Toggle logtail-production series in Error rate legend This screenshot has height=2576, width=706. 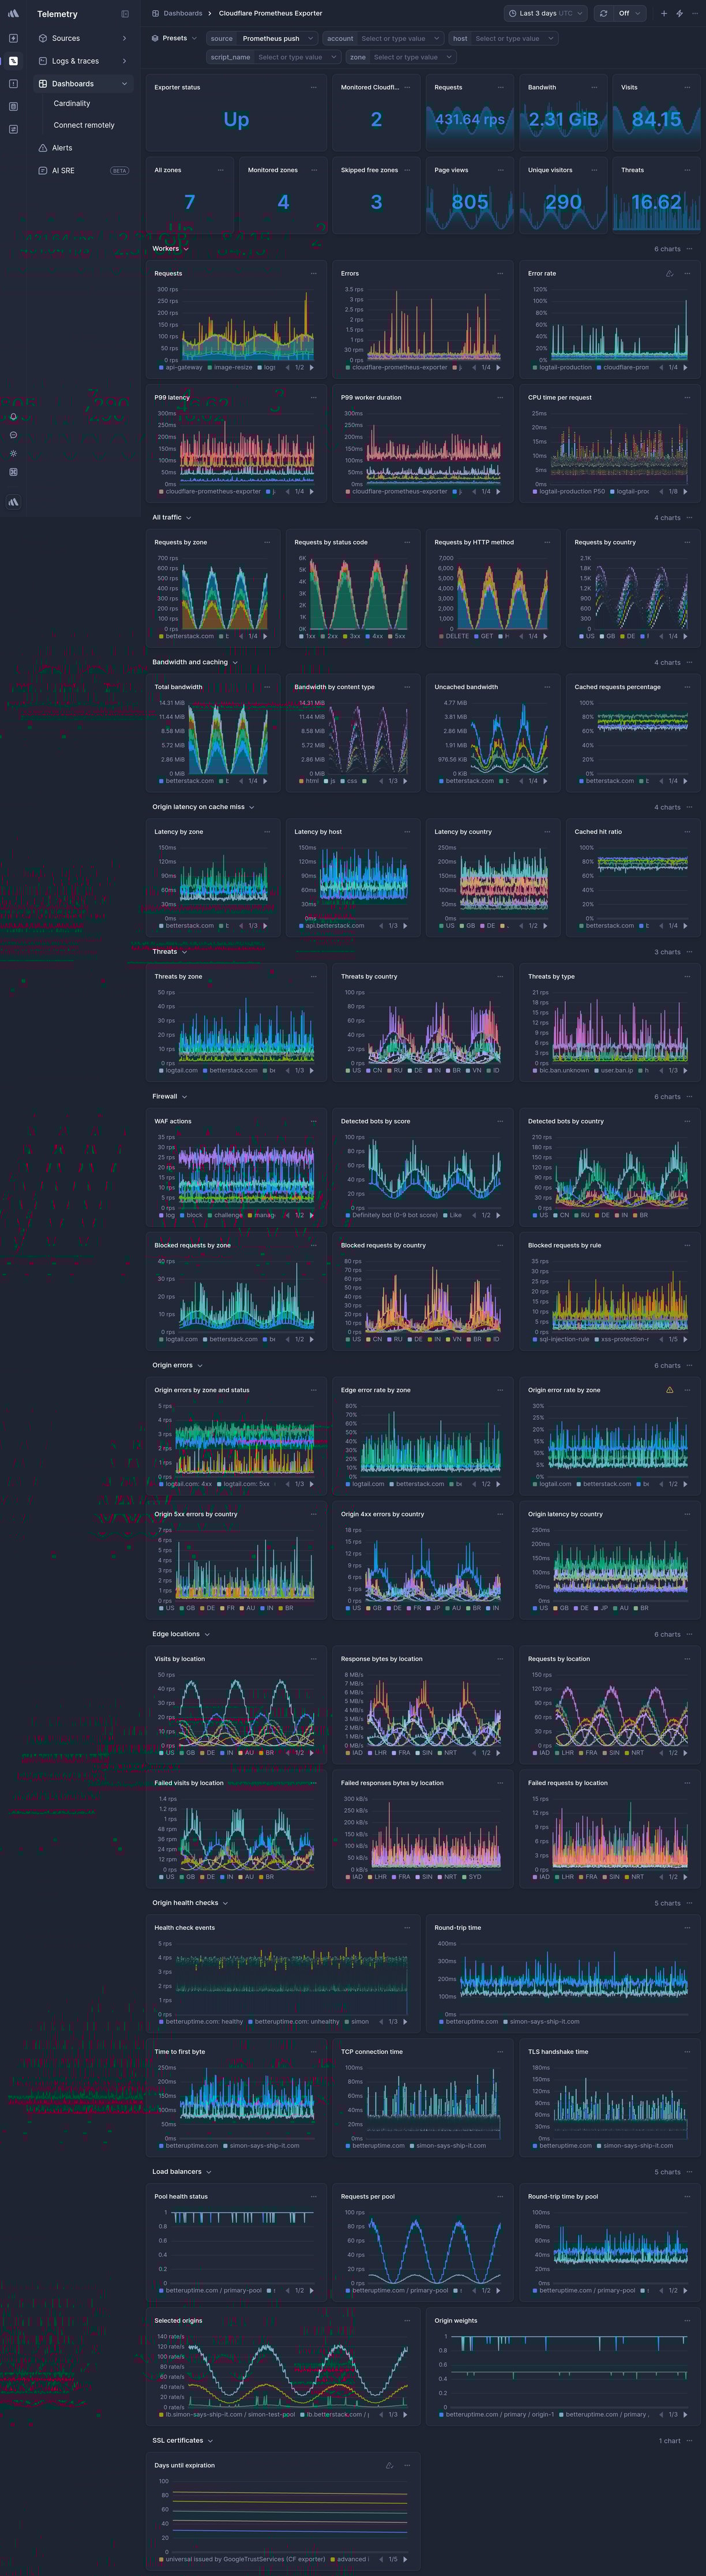point(563,367)
